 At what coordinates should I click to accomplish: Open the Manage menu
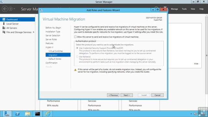pyautogui.click(x=174, y=9)
